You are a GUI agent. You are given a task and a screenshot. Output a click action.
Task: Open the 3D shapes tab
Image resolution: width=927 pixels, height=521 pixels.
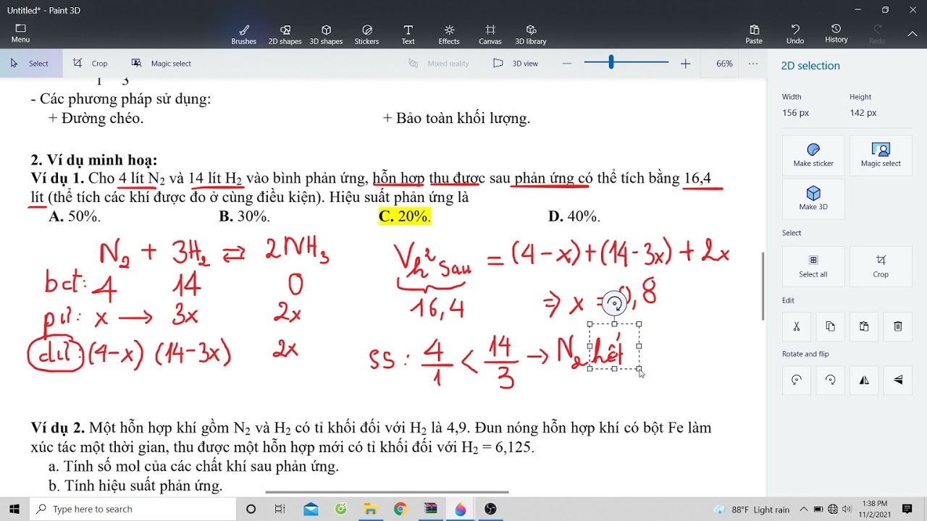326,34
